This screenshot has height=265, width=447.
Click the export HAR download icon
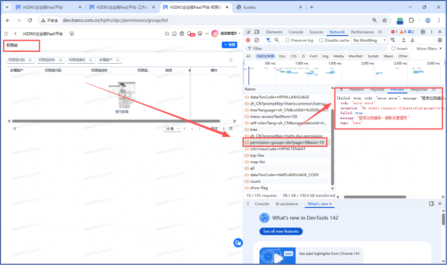[412, 40]
